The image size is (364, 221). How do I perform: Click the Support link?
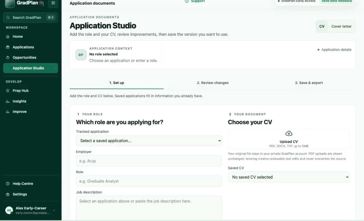pos(195,1)
